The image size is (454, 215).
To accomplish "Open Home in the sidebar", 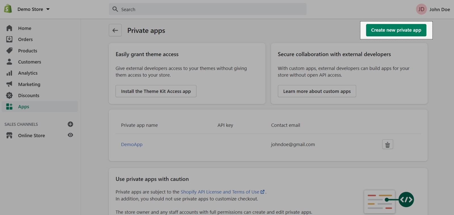I will pyautogui.click(x=25, y=28).
